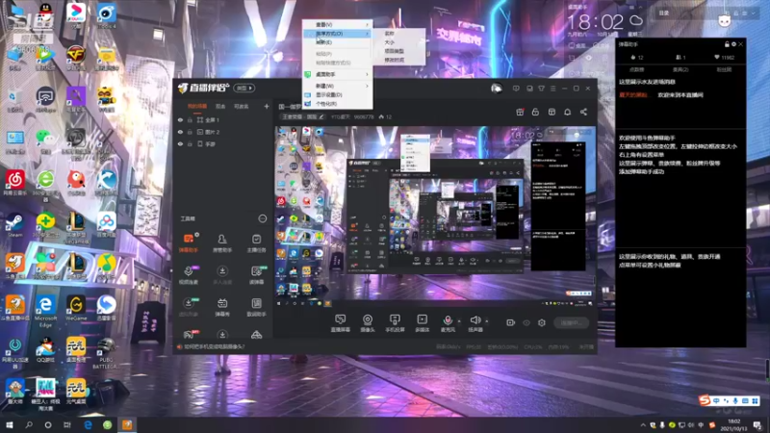
Task: Expand the 桌面助手 submenu
Action: (338, 74)
